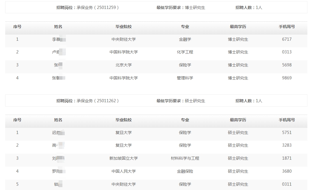Click the 化学工程 major cell

point(185,52)
